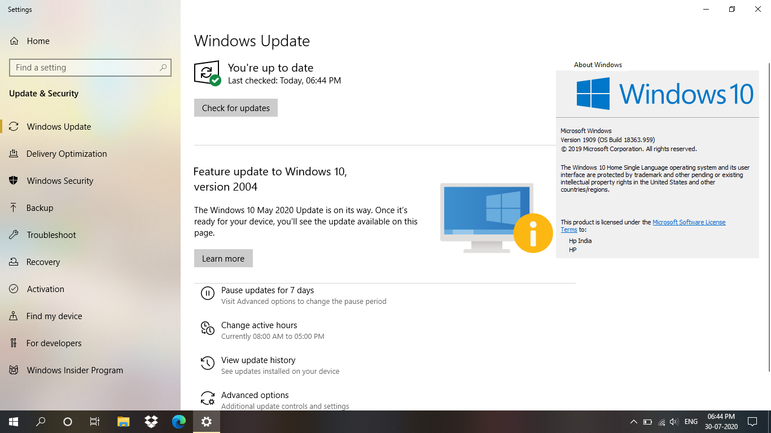This screenshot has width=771, height=433.
Task: Click the gear-sync icon for Advanced options
Action: pos(208,398)
